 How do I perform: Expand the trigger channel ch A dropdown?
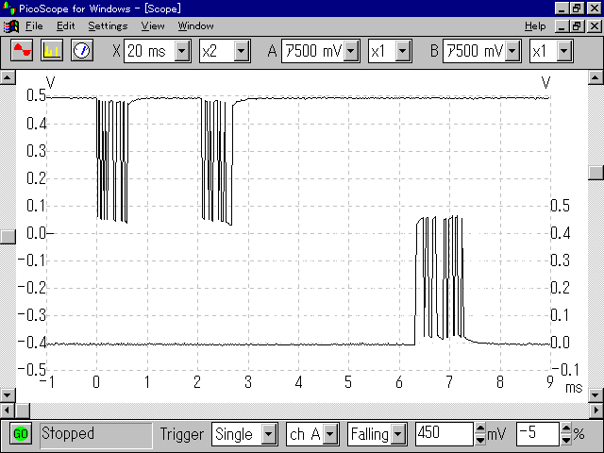click(330, 434)
